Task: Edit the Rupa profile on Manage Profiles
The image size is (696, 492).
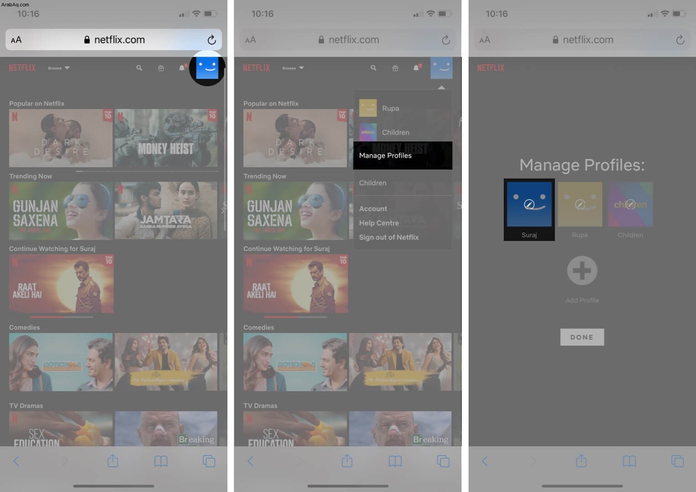Action: coord(580,204)
